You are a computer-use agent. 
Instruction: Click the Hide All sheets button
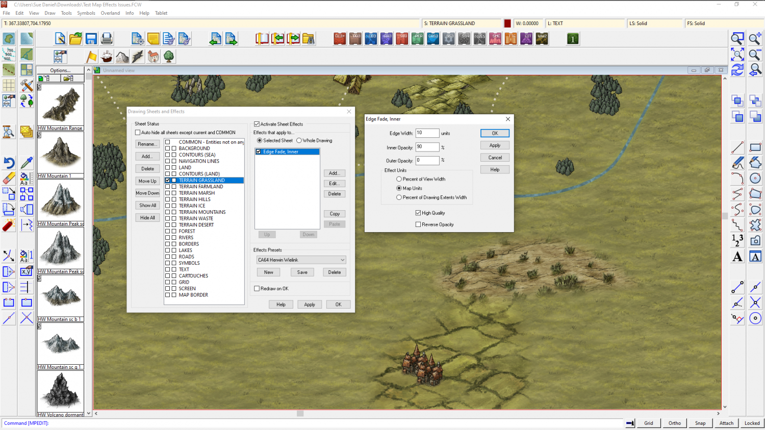point(147,218)
